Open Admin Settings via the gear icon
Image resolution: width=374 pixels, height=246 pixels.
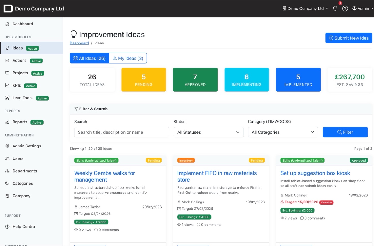pyautogui.click(x=7, y=146)
